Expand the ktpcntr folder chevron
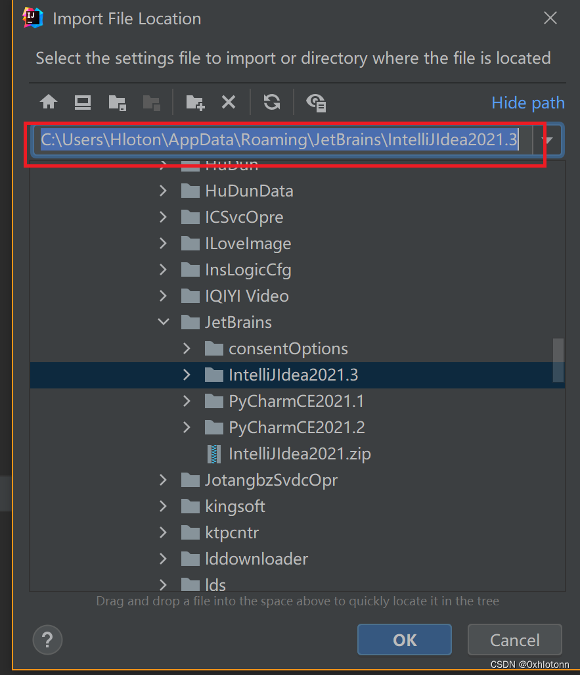This screenshot has height=675, width=580. point(163,532)
